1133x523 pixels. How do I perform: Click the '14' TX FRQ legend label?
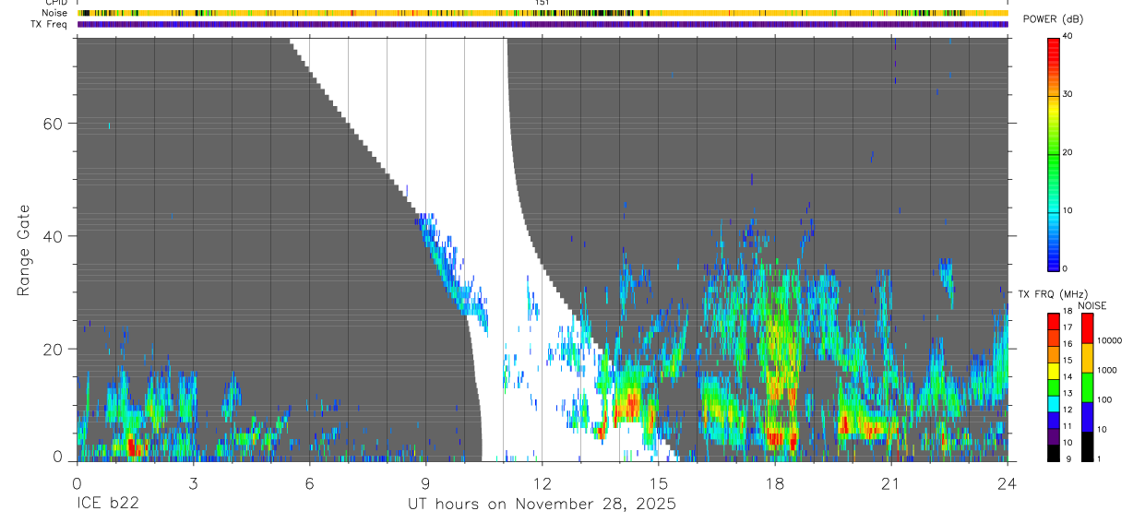point(1067,376)
